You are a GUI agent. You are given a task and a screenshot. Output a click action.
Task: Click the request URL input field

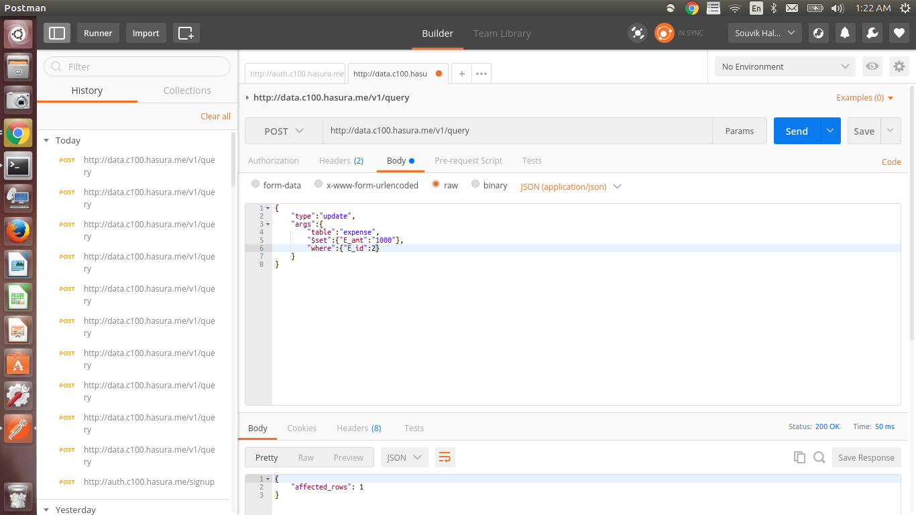click(517, 131)
